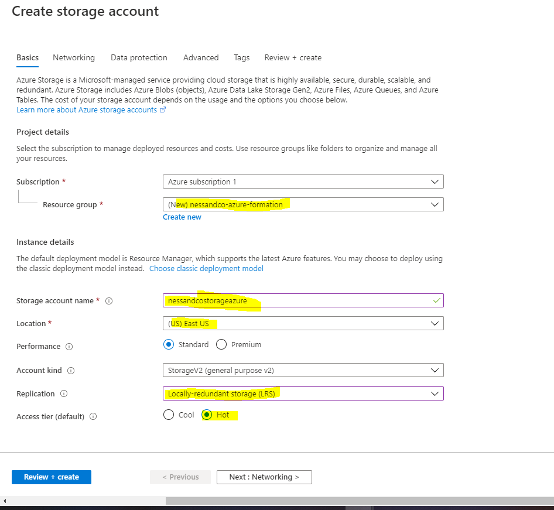The height and width of the screenshot is (510, 554).
Task: Show Replication info tooltip icon
Action: (x=64, y=393)
